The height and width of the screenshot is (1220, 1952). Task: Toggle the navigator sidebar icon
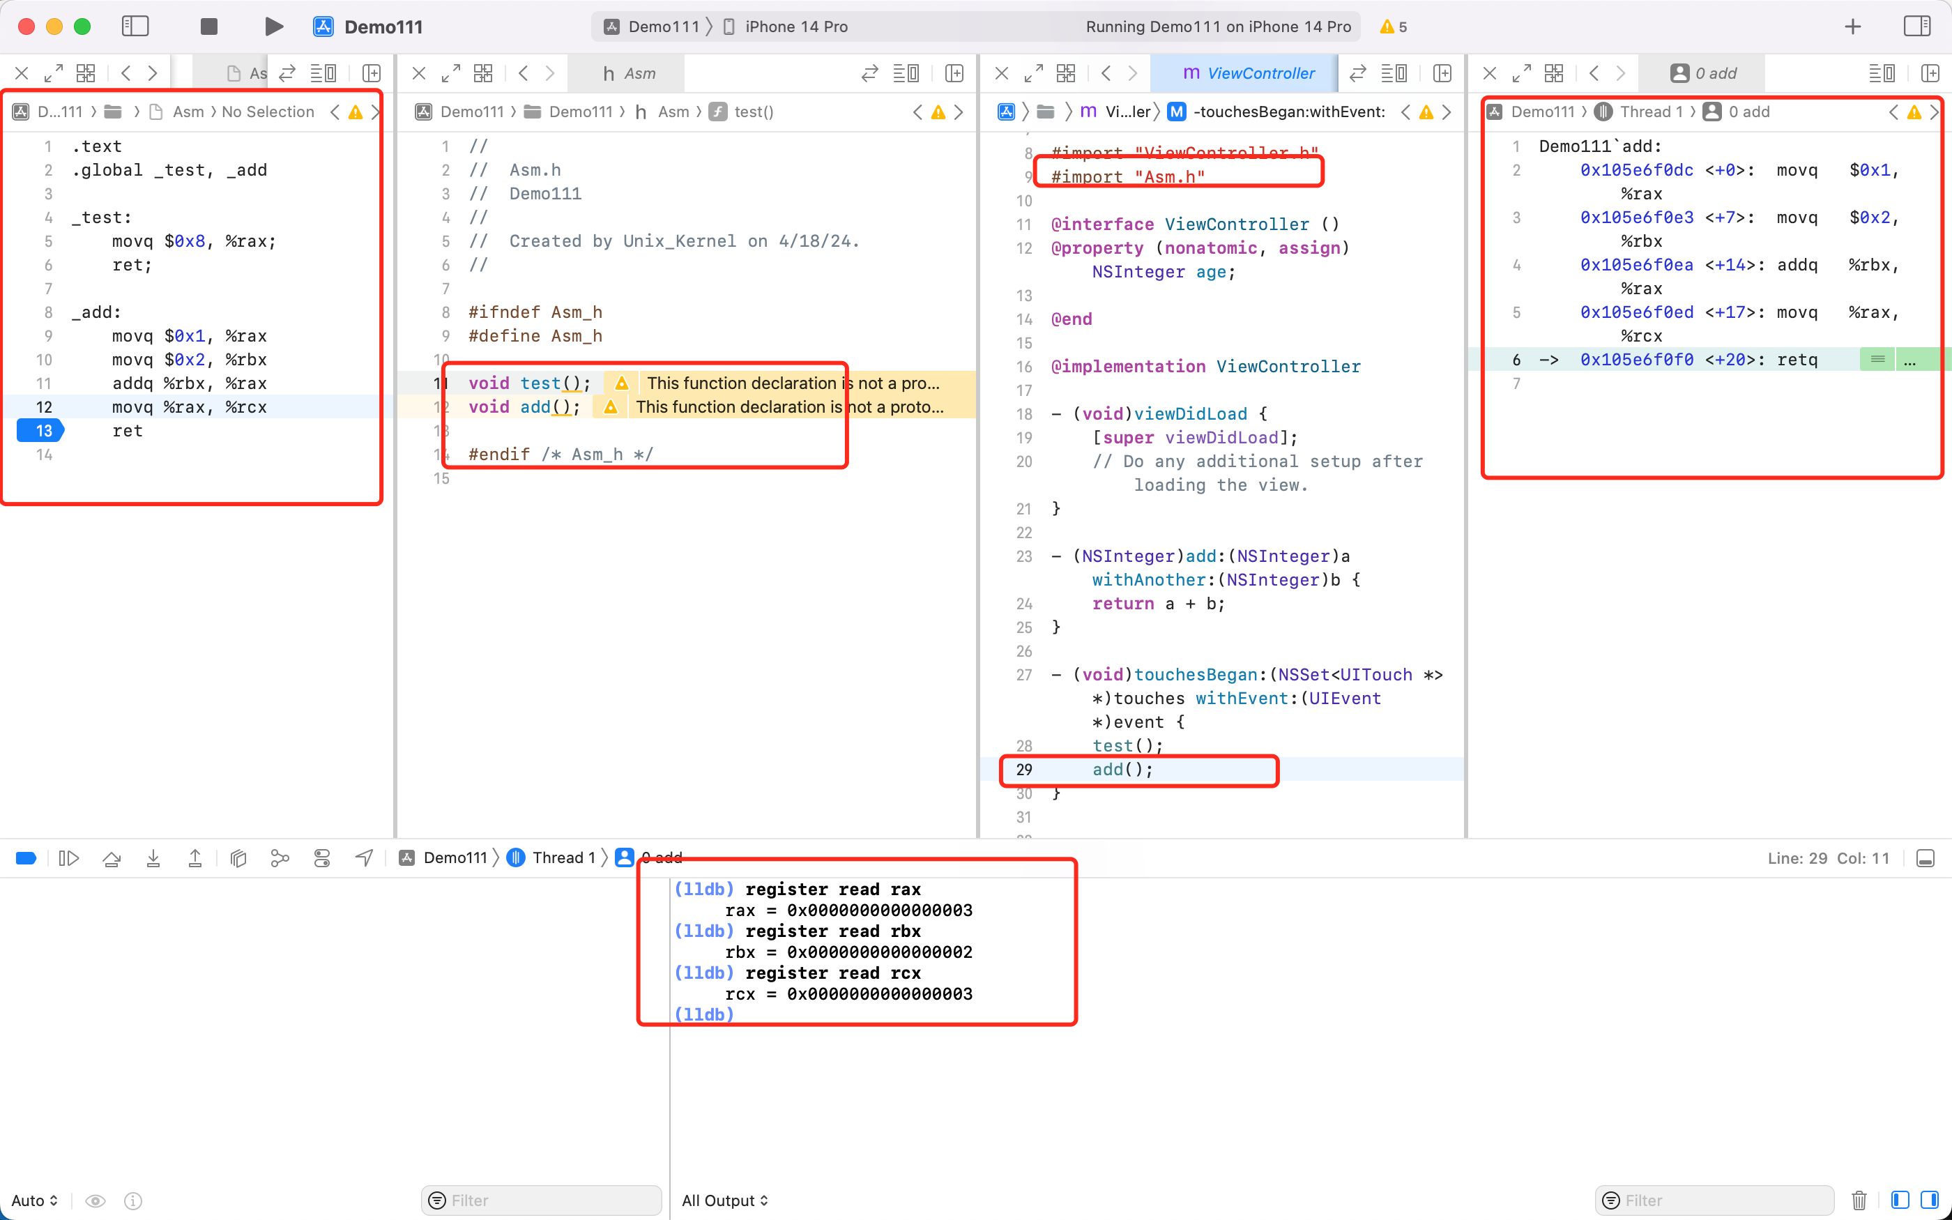click(135, 26)
